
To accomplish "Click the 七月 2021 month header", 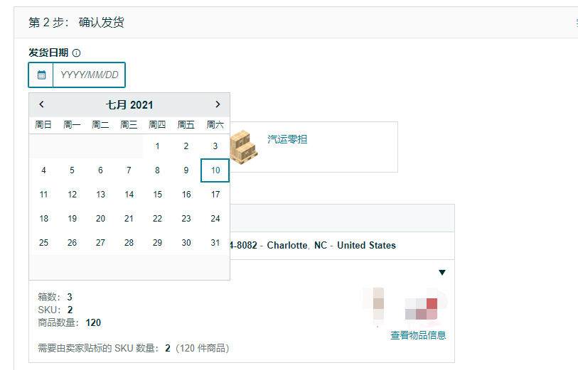I will click(x=129, y=105).
